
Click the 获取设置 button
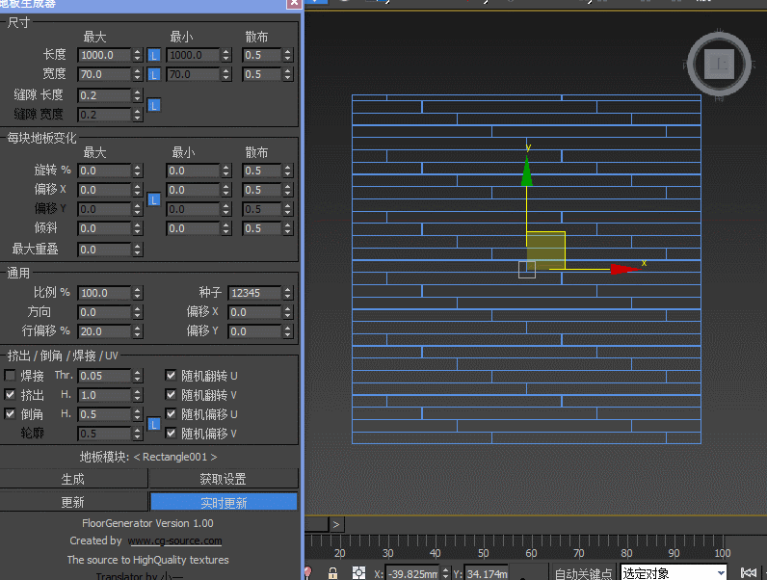tap(223, 479)
